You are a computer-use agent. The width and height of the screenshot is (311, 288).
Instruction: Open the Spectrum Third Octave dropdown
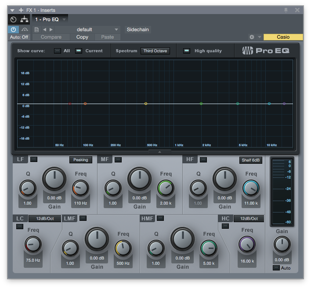(x=155, y=51)
